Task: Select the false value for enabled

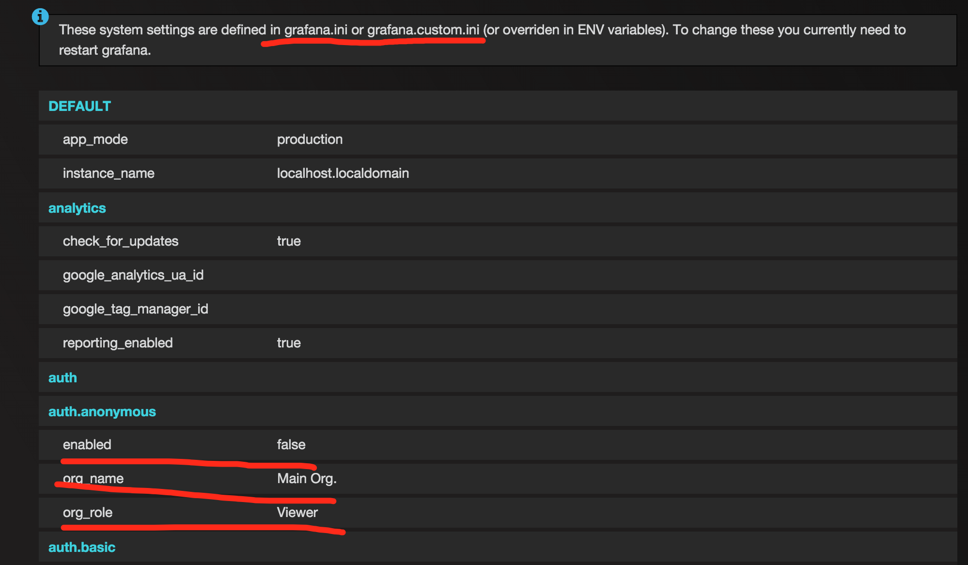Action: [x=291, y=445]
